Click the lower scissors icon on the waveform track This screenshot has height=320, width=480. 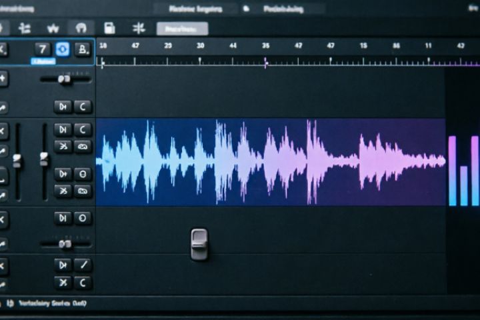[x=63, y=191]
